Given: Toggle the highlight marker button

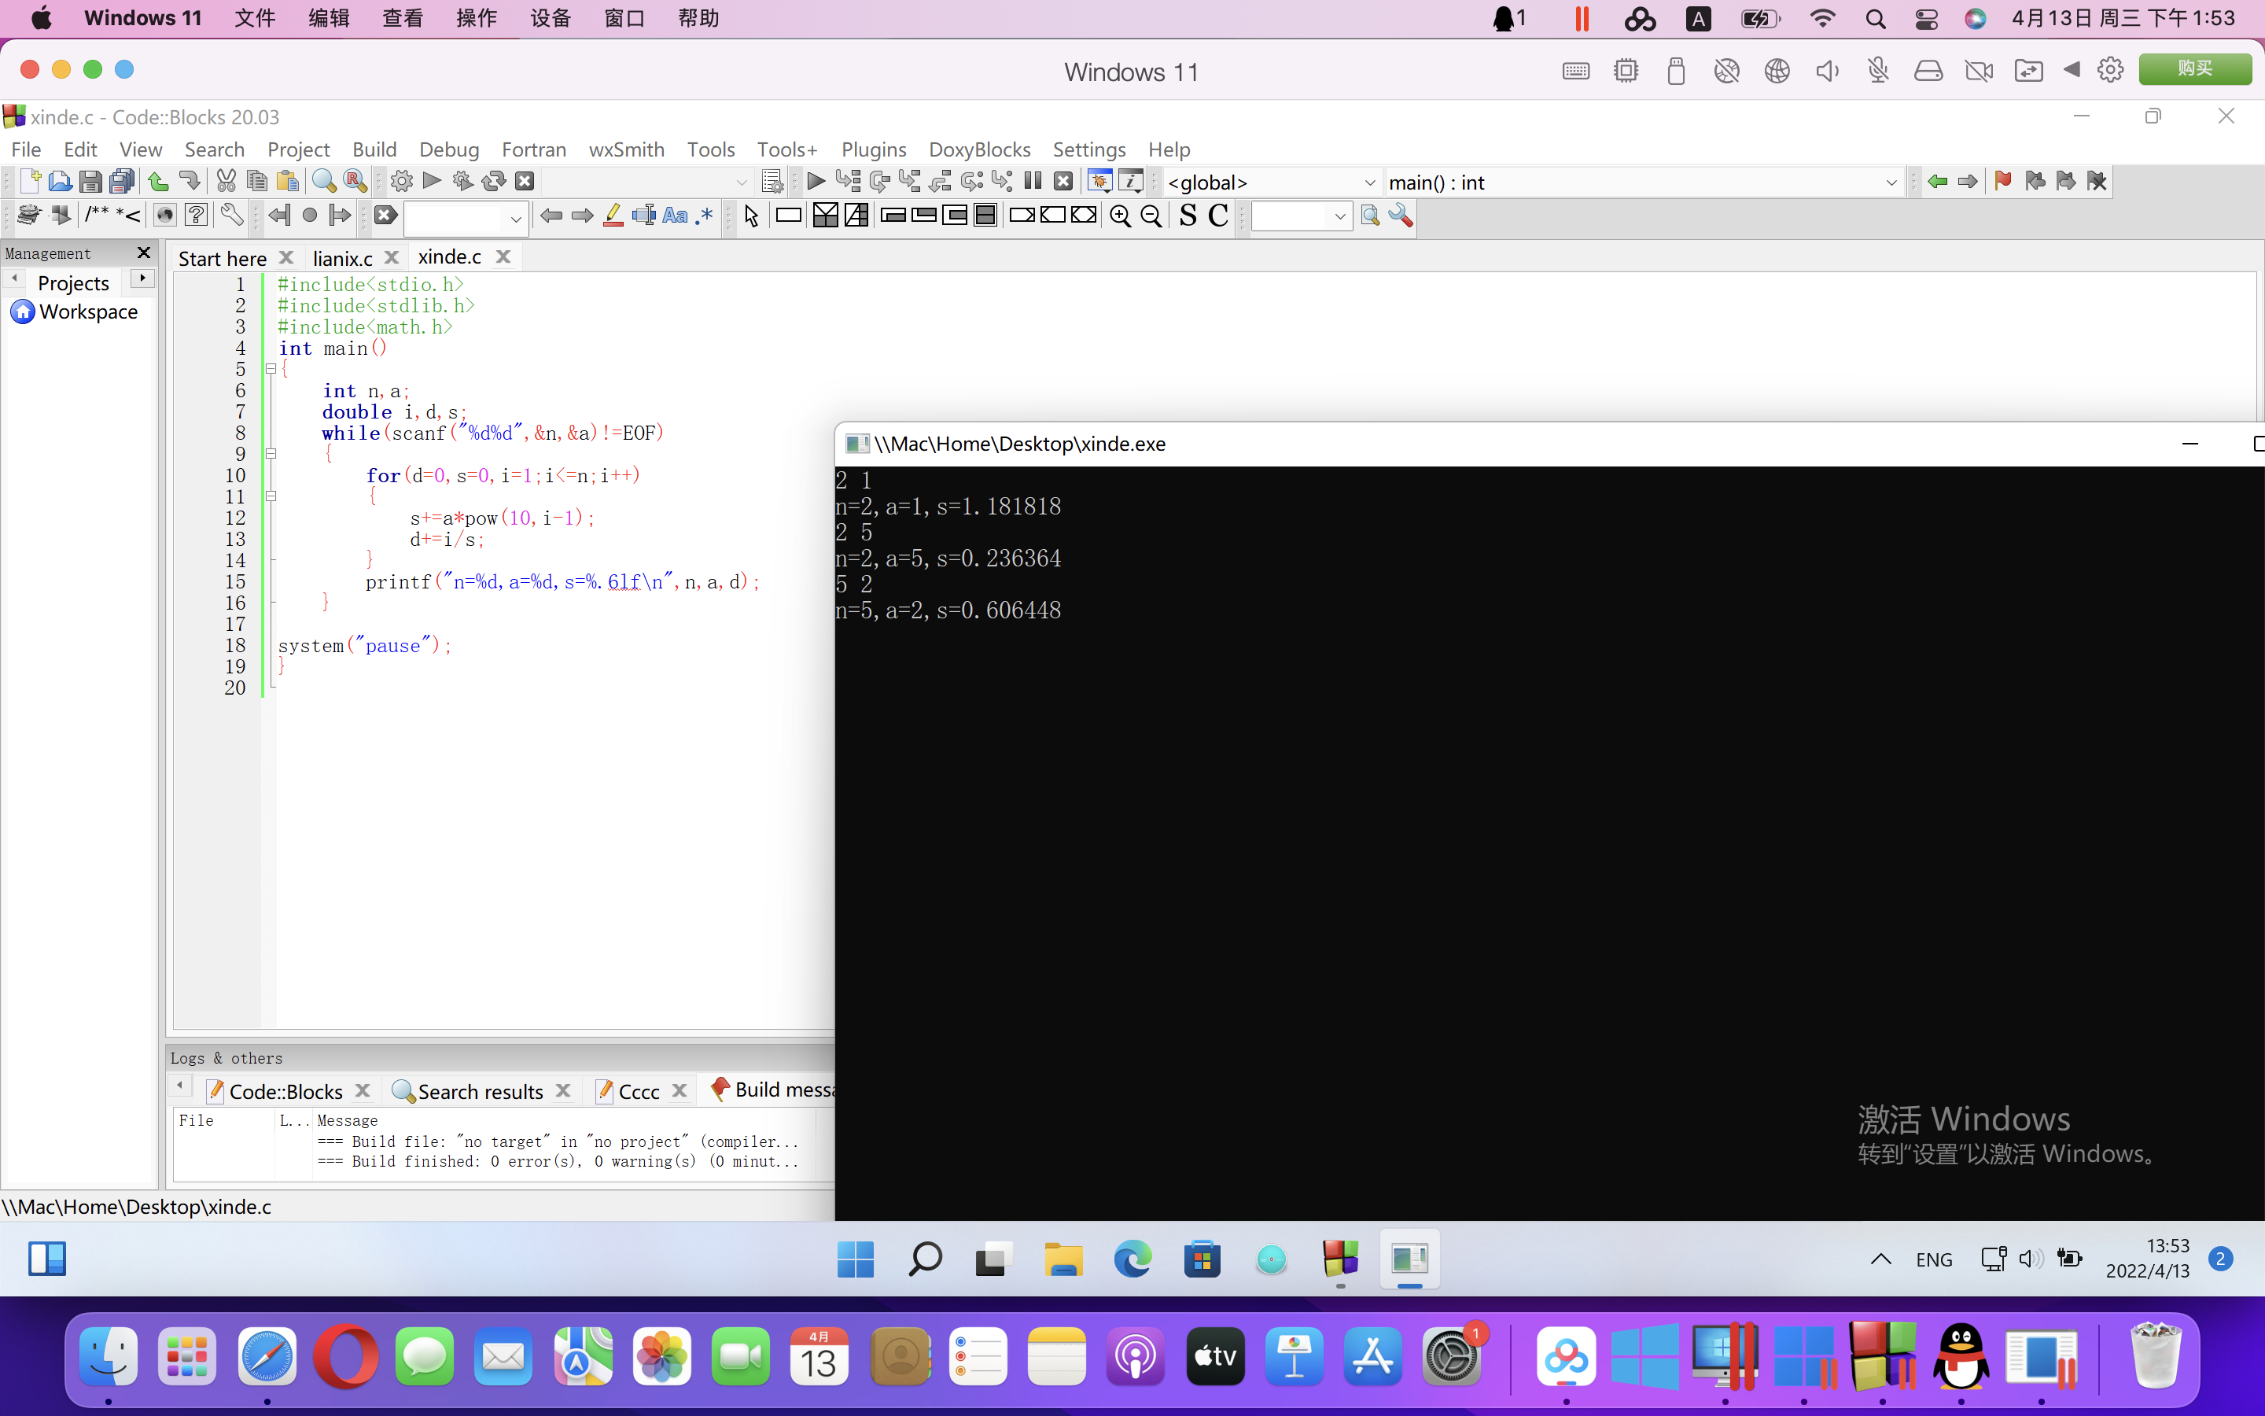Looking at the screenshot, I should point(613,216).
